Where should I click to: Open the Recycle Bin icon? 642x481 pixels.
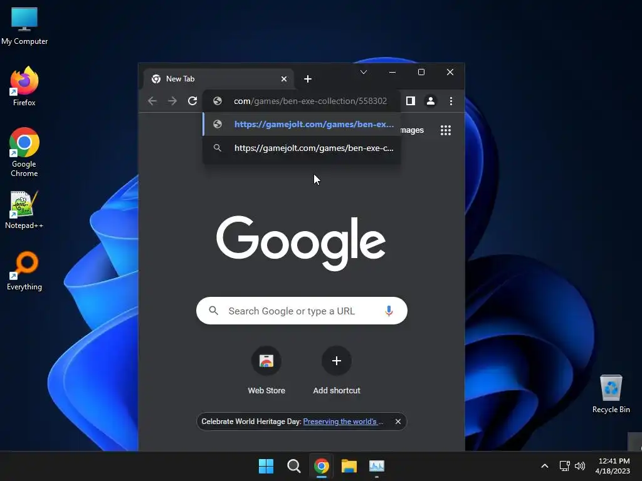click(611, 393)
